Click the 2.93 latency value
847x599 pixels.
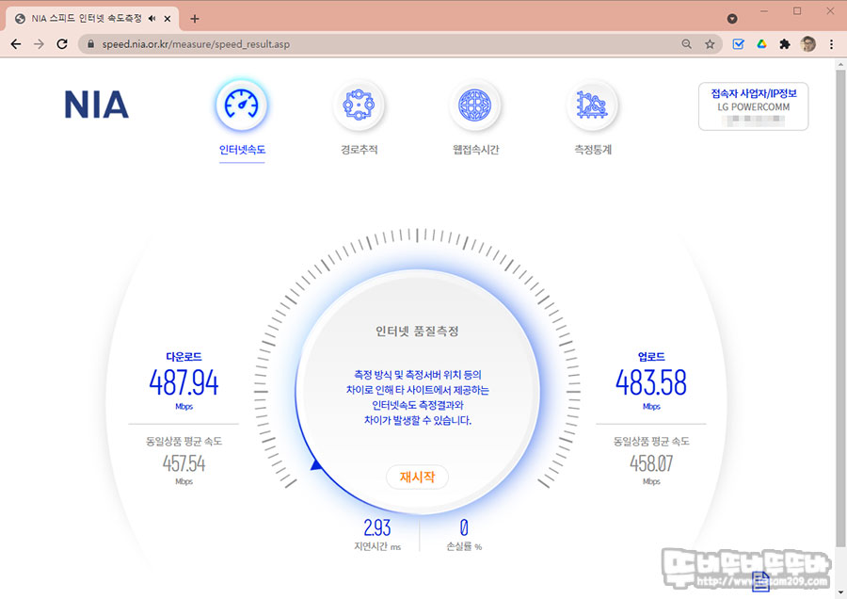click(x=377, y=527)
